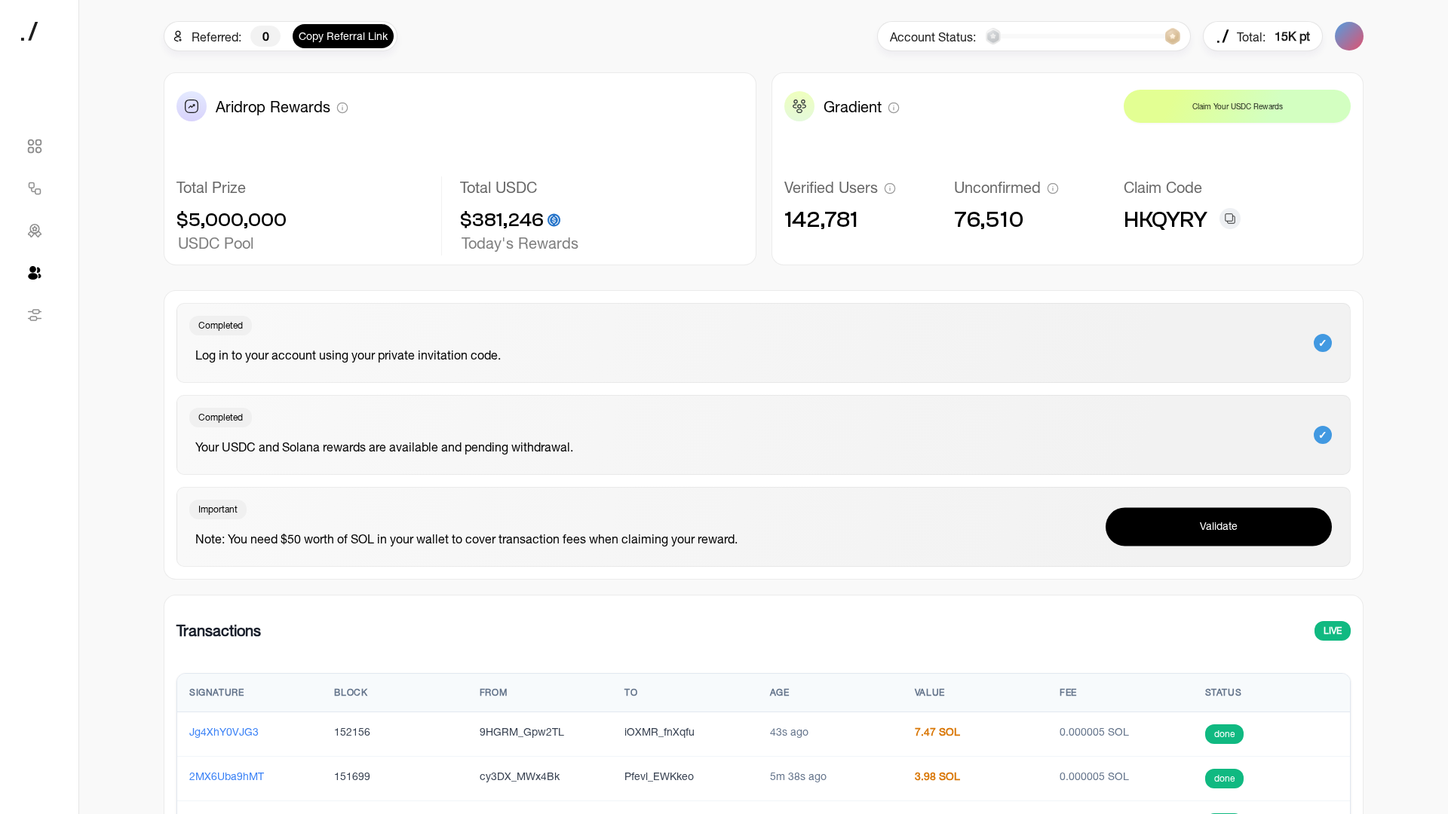Image resolution: width=1448 pixels, height=814 pixels.
Task: Show info for Gradient
Action: coord(894,108)
